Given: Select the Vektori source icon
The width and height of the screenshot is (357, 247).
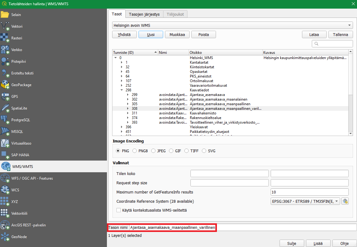Looking at the screenshot, I should point(5,26).
